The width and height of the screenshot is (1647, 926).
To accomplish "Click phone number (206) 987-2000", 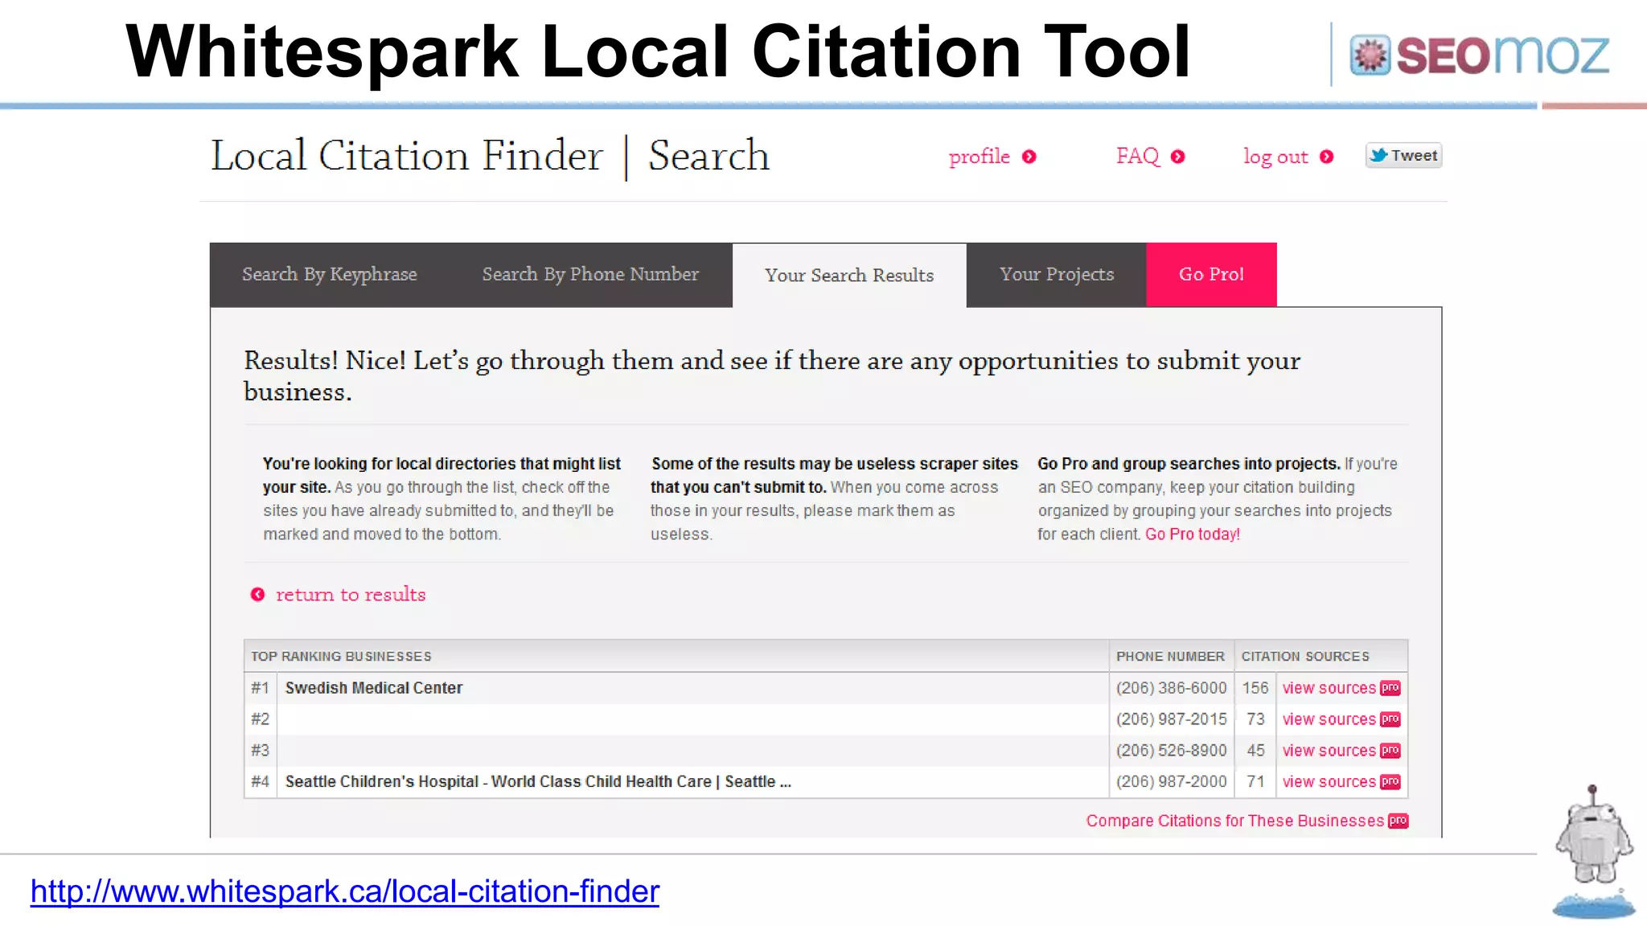I will pyautogui.click(x=1172, y=782).
